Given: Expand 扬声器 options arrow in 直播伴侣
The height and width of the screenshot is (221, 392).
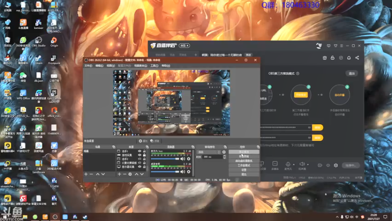Looking at the screenshot, I should tap(308, 165).
